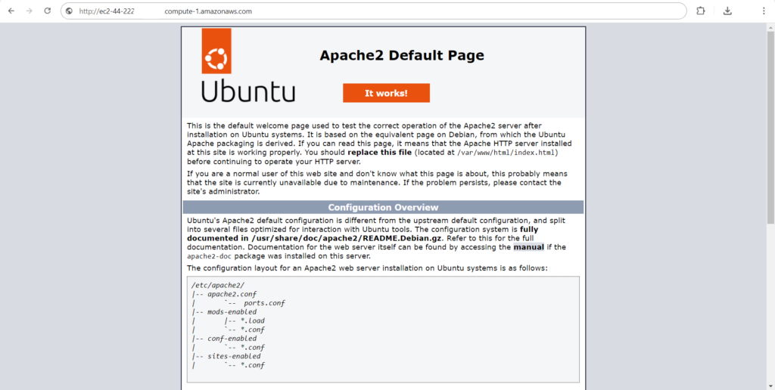
Task: Click the scrollbar up arrow
Action: (770, 26)
